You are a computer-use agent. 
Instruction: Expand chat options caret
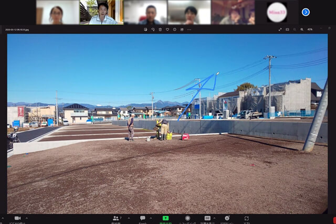coord(151,218)
